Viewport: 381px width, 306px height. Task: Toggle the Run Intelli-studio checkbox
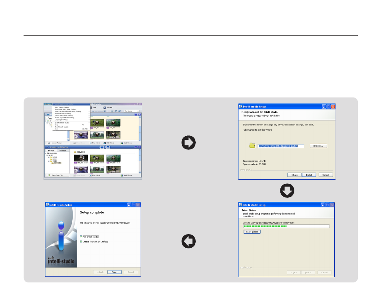pyautogui.click(x=81, y=237)
